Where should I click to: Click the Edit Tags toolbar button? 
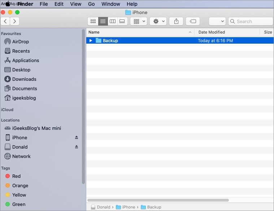click(193, 21)
